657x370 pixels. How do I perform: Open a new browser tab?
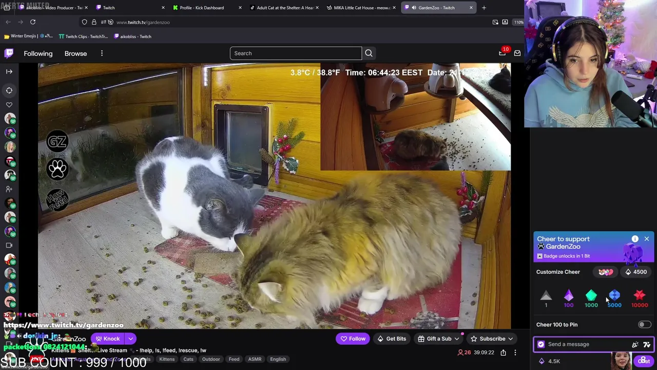484,8
